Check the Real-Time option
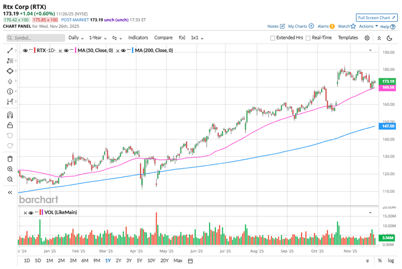This screenshot has width=402, height=269. pos(308,38)
